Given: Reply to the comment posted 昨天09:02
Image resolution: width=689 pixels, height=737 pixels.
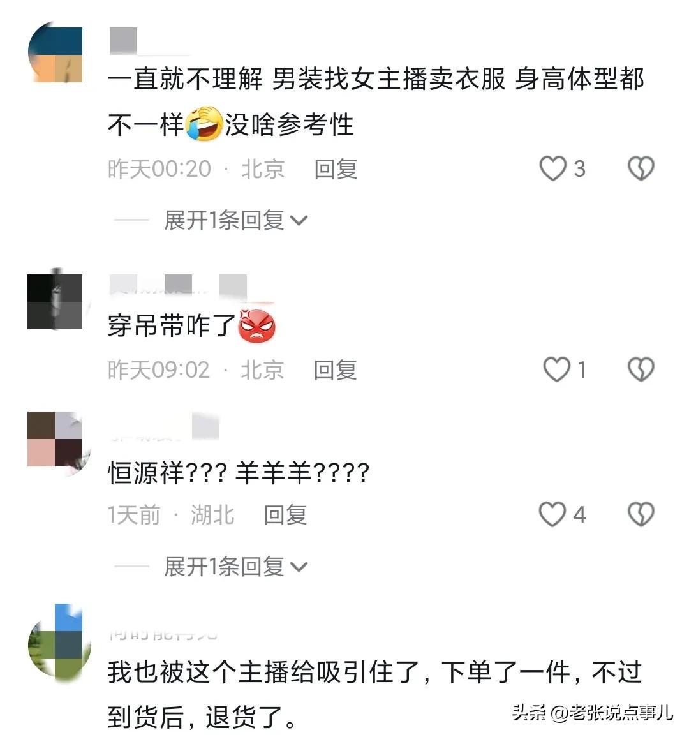Looking at the screenshot, I should click(335, 370).
